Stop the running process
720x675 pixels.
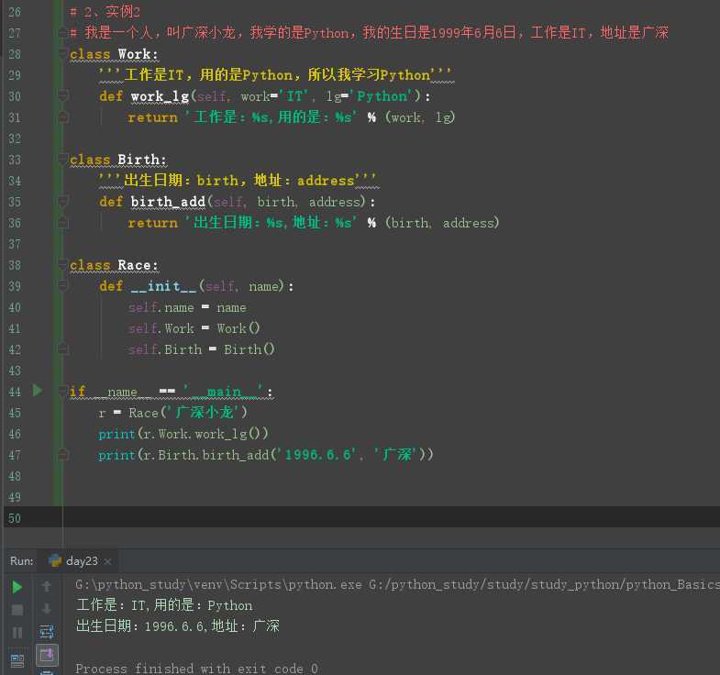[17, 610]
